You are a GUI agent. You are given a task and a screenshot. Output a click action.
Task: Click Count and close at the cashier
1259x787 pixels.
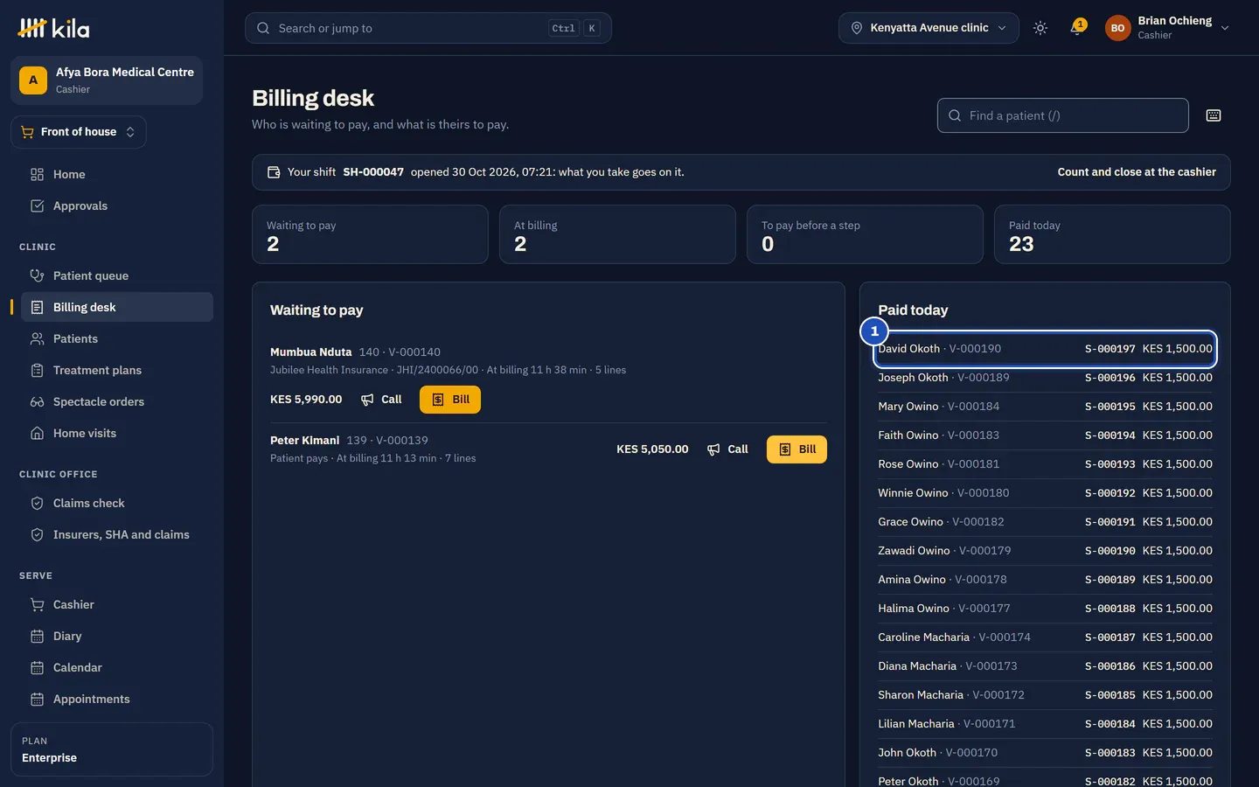pyautogui.click(x=1137, y=172)
